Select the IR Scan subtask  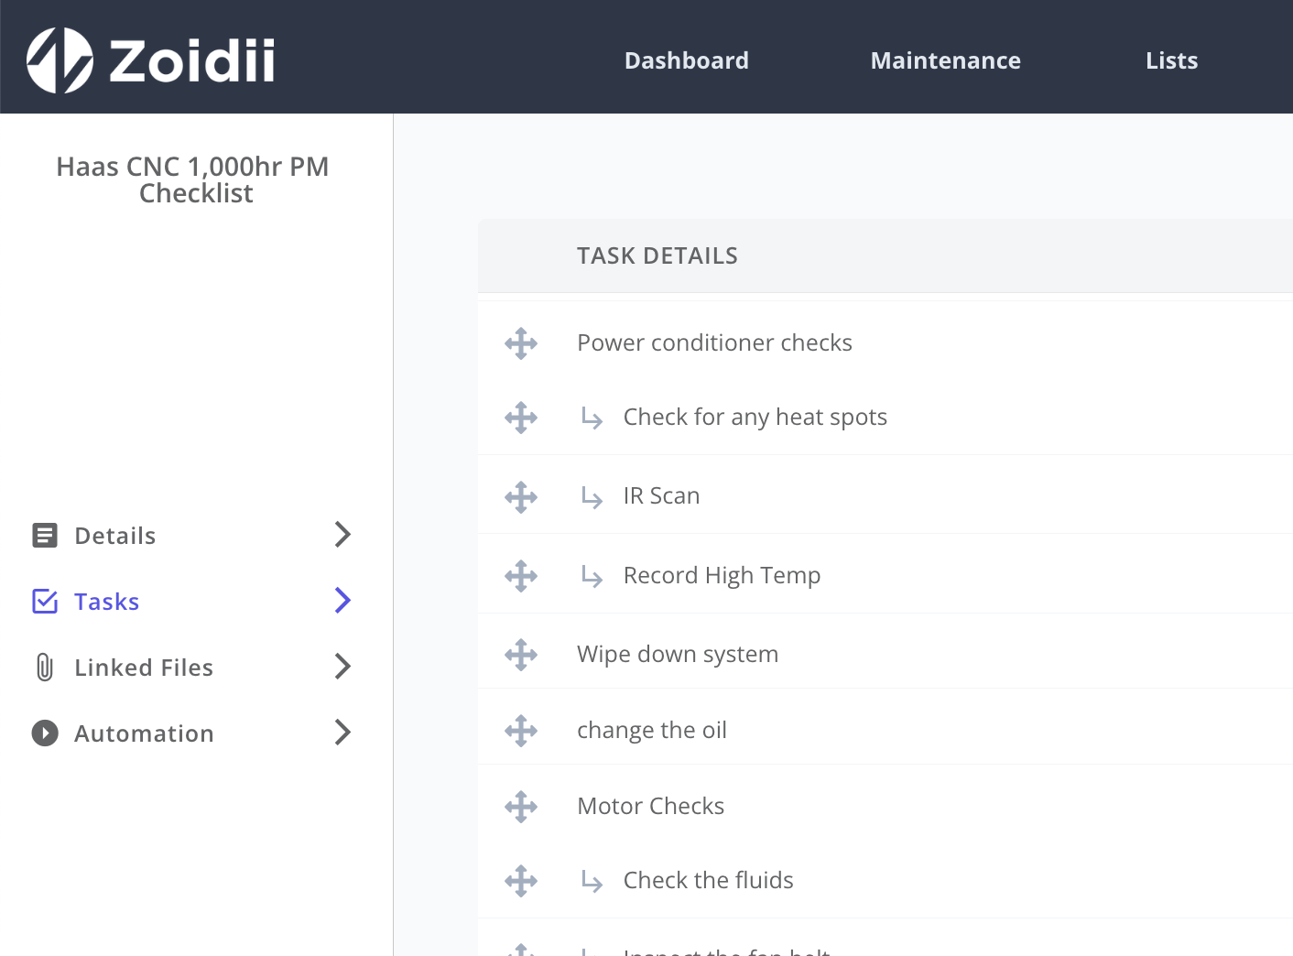(662, 495)
